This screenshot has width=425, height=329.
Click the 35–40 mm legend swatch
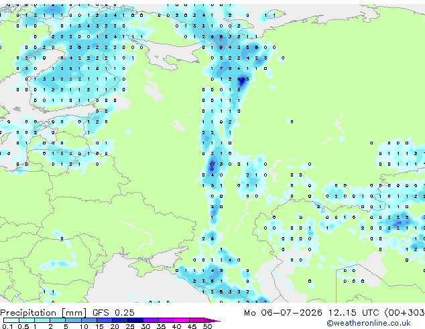click(166, 320)
